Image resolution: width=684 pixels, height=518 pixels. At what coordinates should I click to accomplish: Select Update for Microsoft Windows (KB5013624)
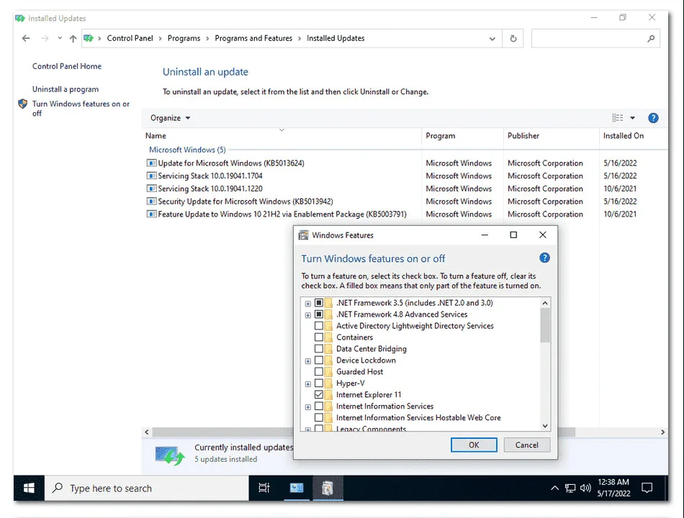coord(231,163)
